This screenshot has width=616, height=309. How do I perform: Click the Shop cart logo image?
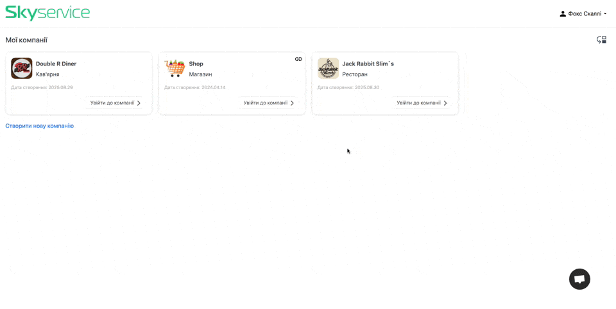click(175, 69)
